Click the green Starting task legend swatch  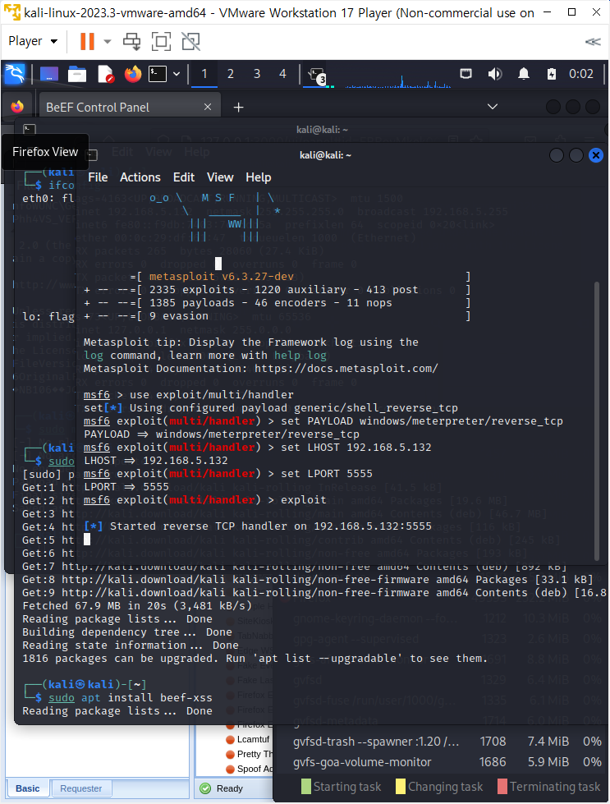[306, 786]
